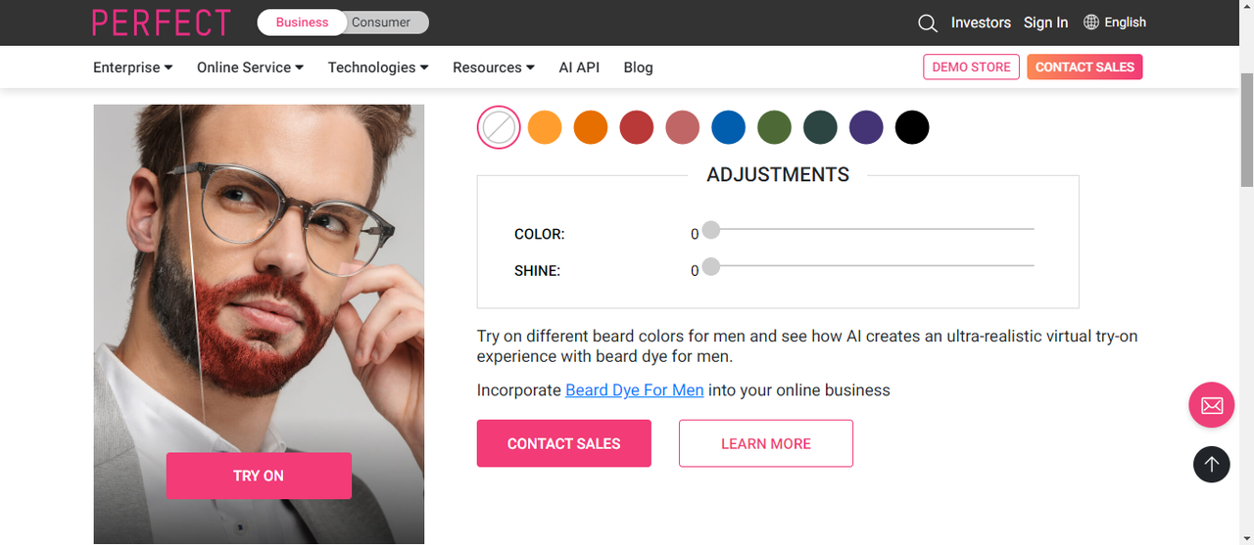Viewport: 1254px width, 545px height.
Task: Click the SHINE slider handle
Action: pyautogui.click(x=711, y=266)
